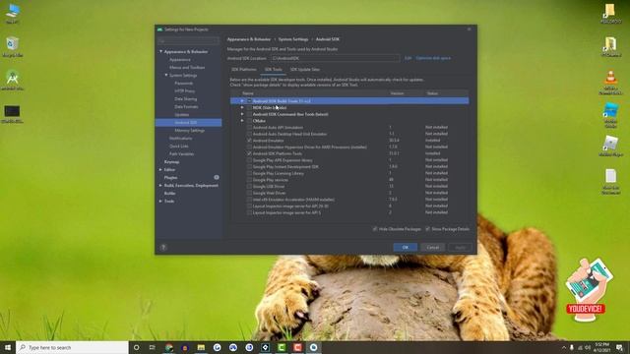The image size is (630, 354).
Task: Expand Build, Execution, Deployment section
Action: point(160,186)
